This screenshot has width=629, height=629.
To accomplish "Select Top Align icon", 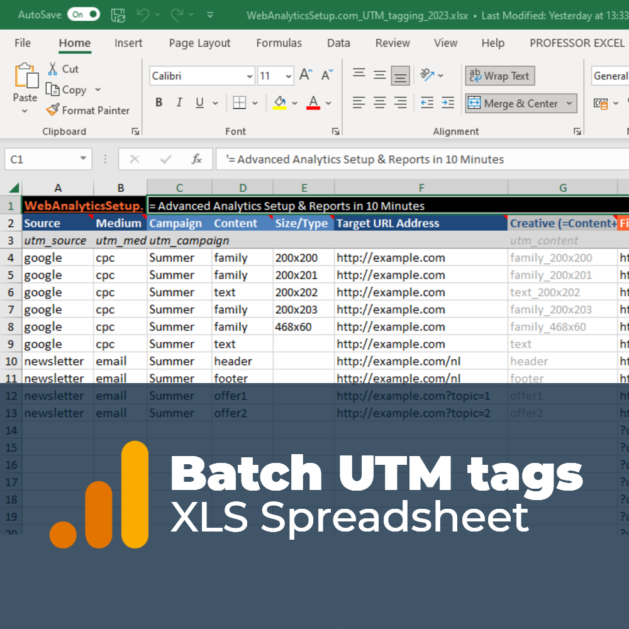I will [x=359, y=75].
